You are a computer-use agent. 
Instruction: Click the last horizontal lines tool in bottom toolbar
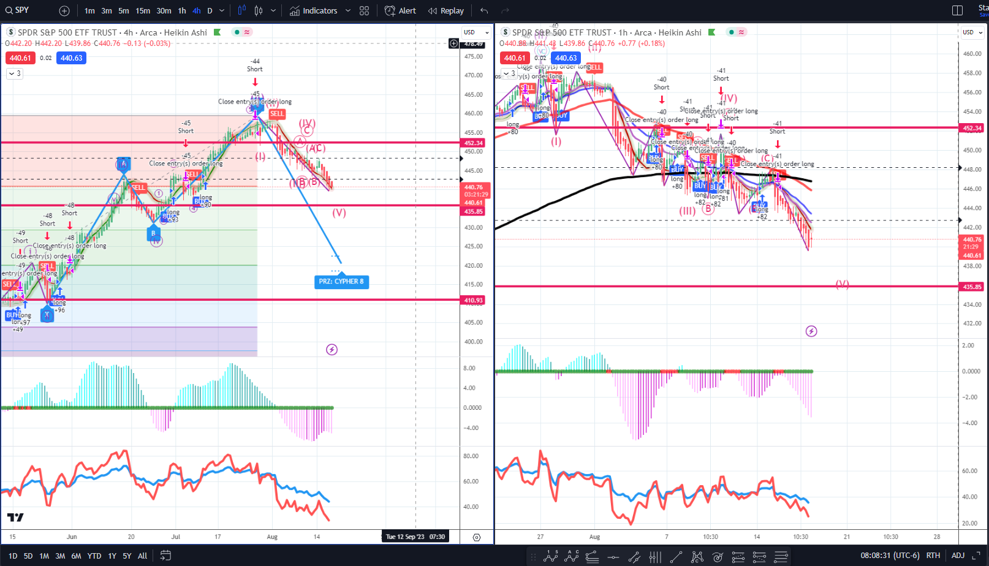(x=781, y=556)
